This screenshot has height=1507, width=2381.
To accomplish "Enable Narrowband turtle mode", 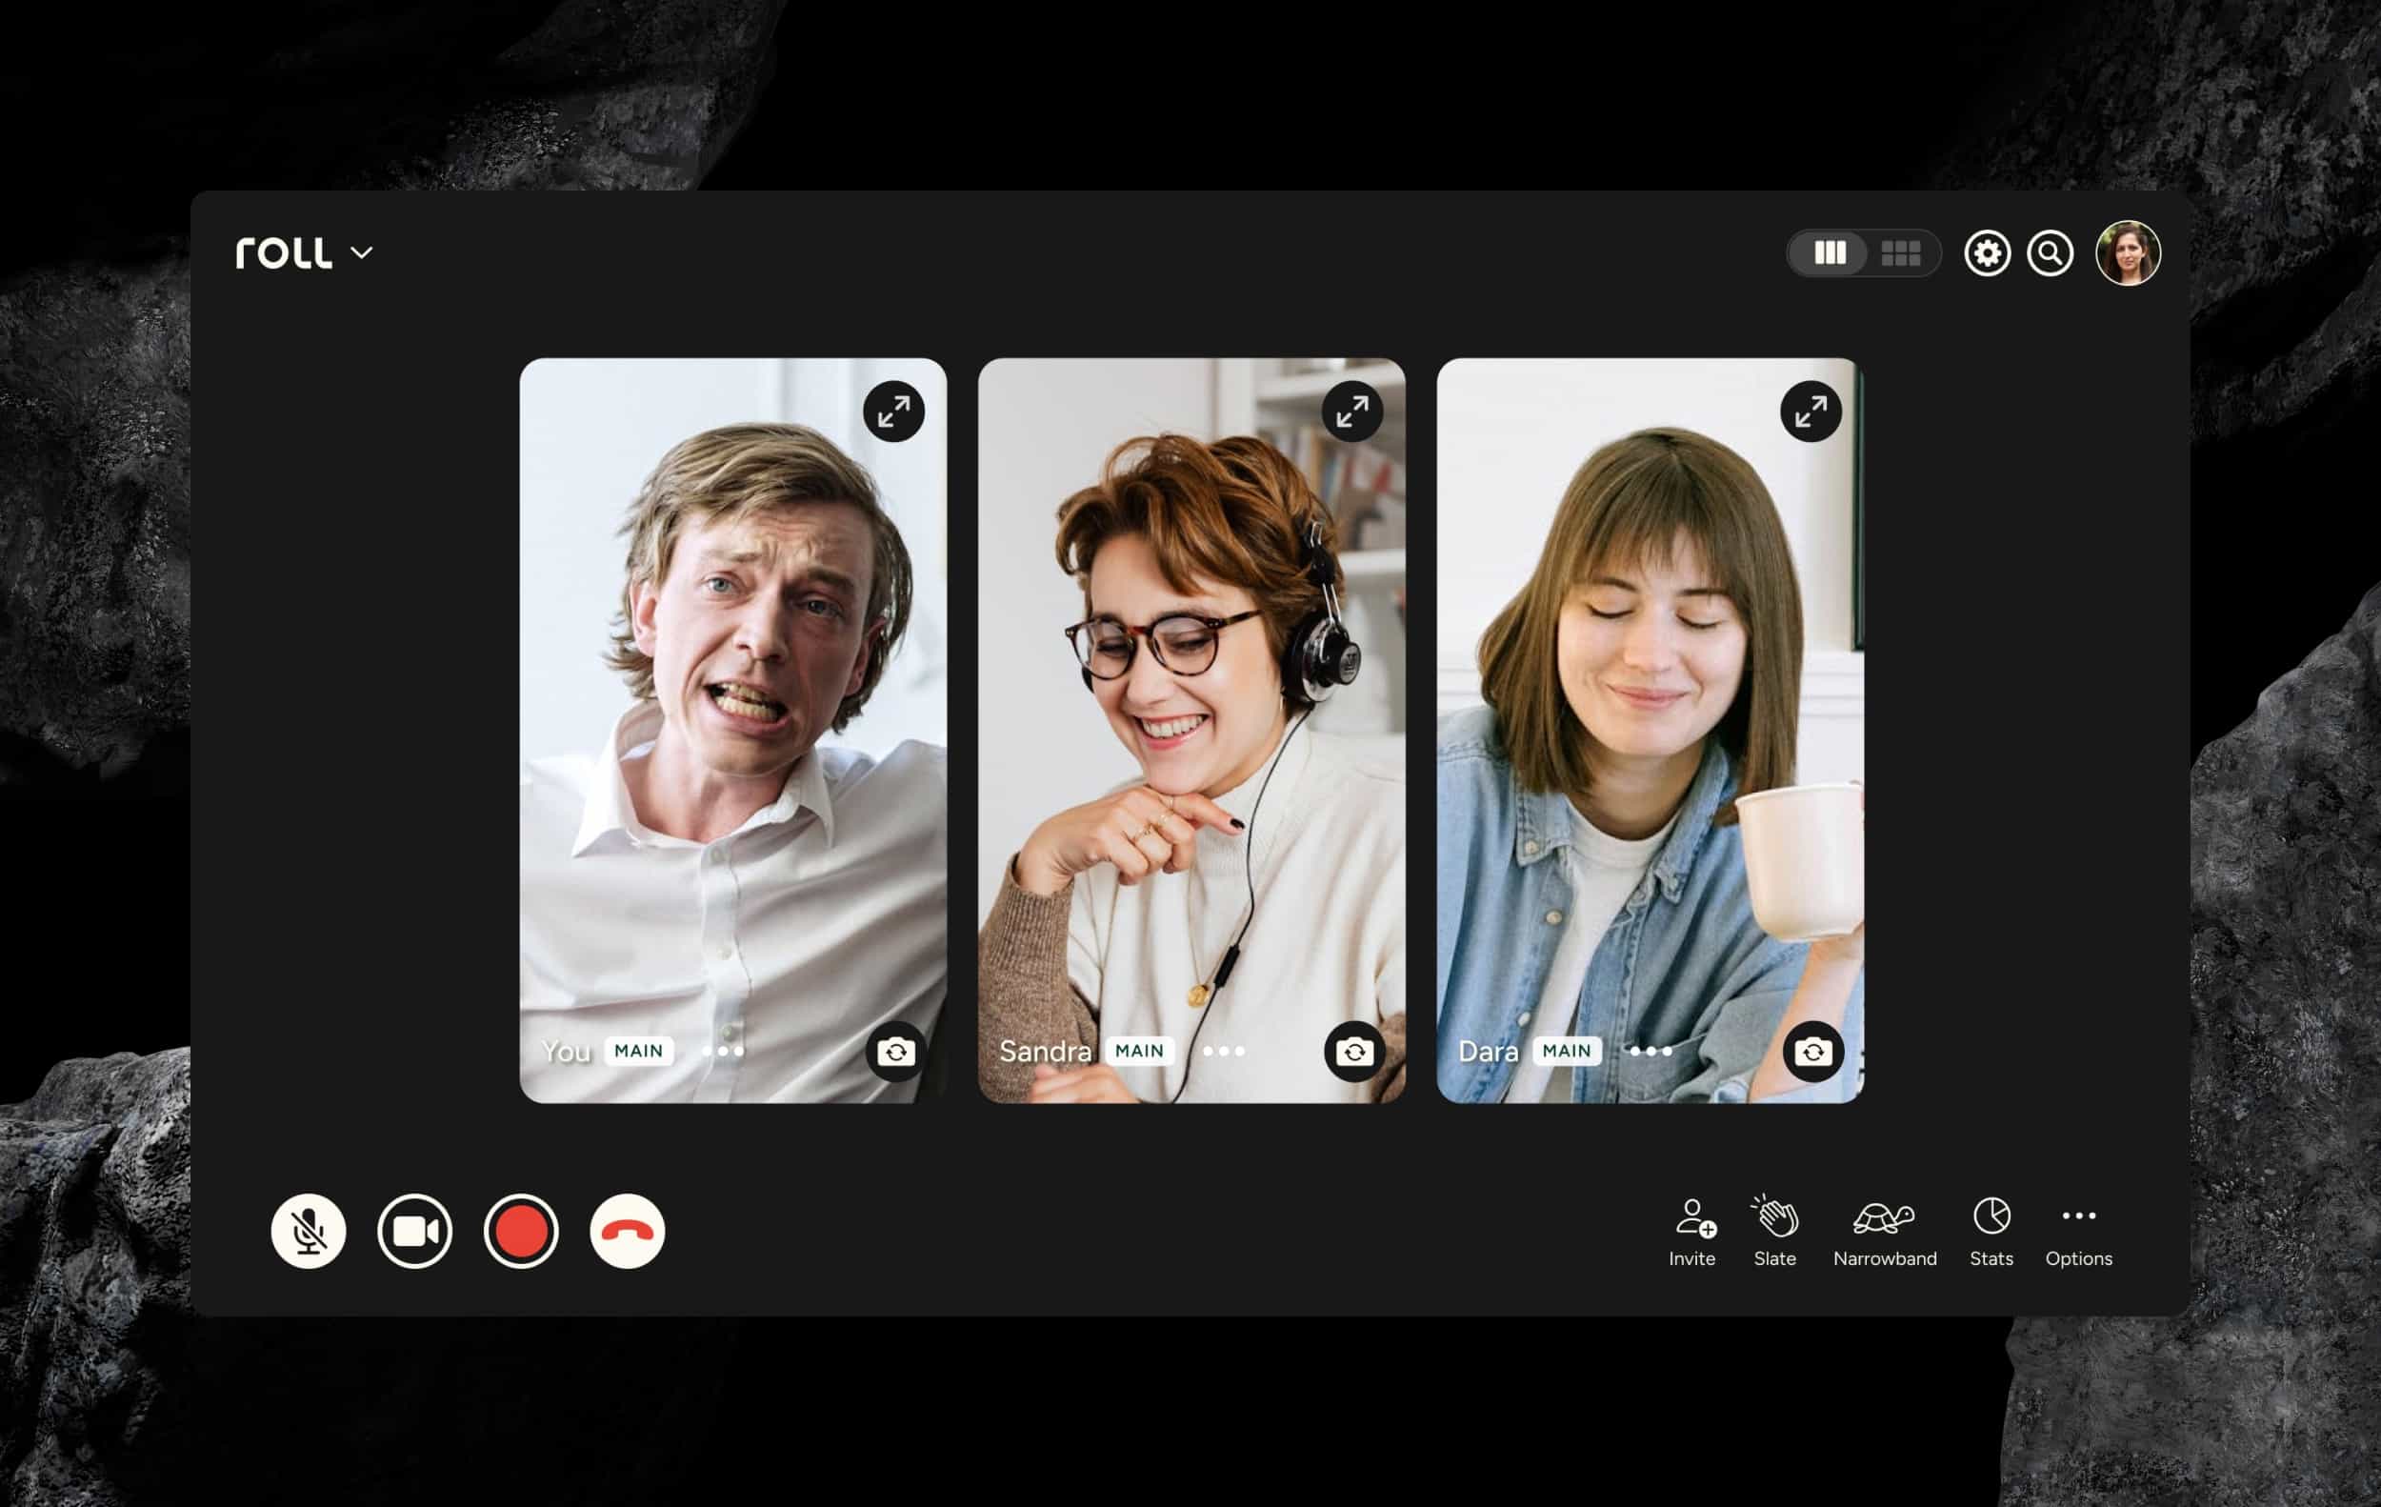I will click(1884, 1218).
